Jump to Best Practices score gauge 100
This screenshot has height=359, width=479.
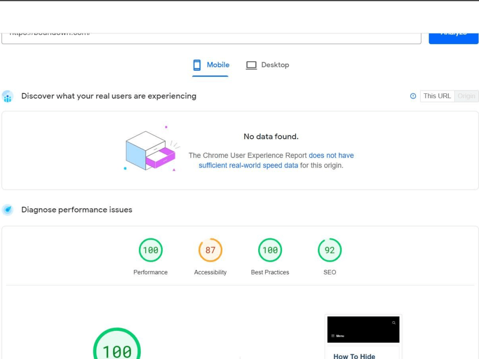[270, 250]
